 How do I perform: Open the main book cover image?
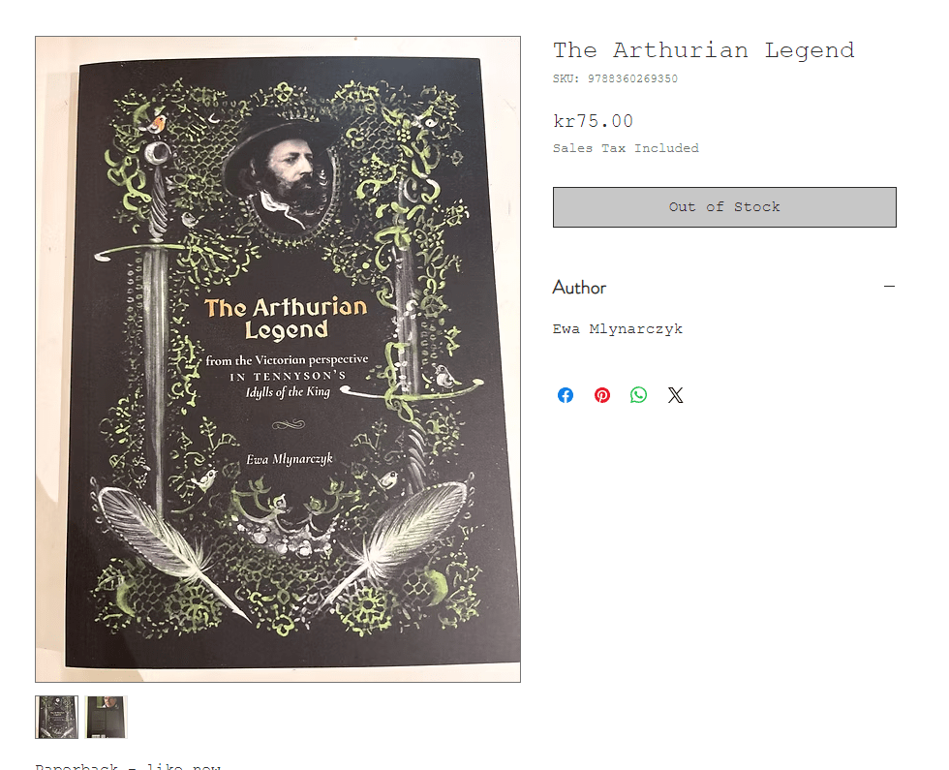(278, 359)
